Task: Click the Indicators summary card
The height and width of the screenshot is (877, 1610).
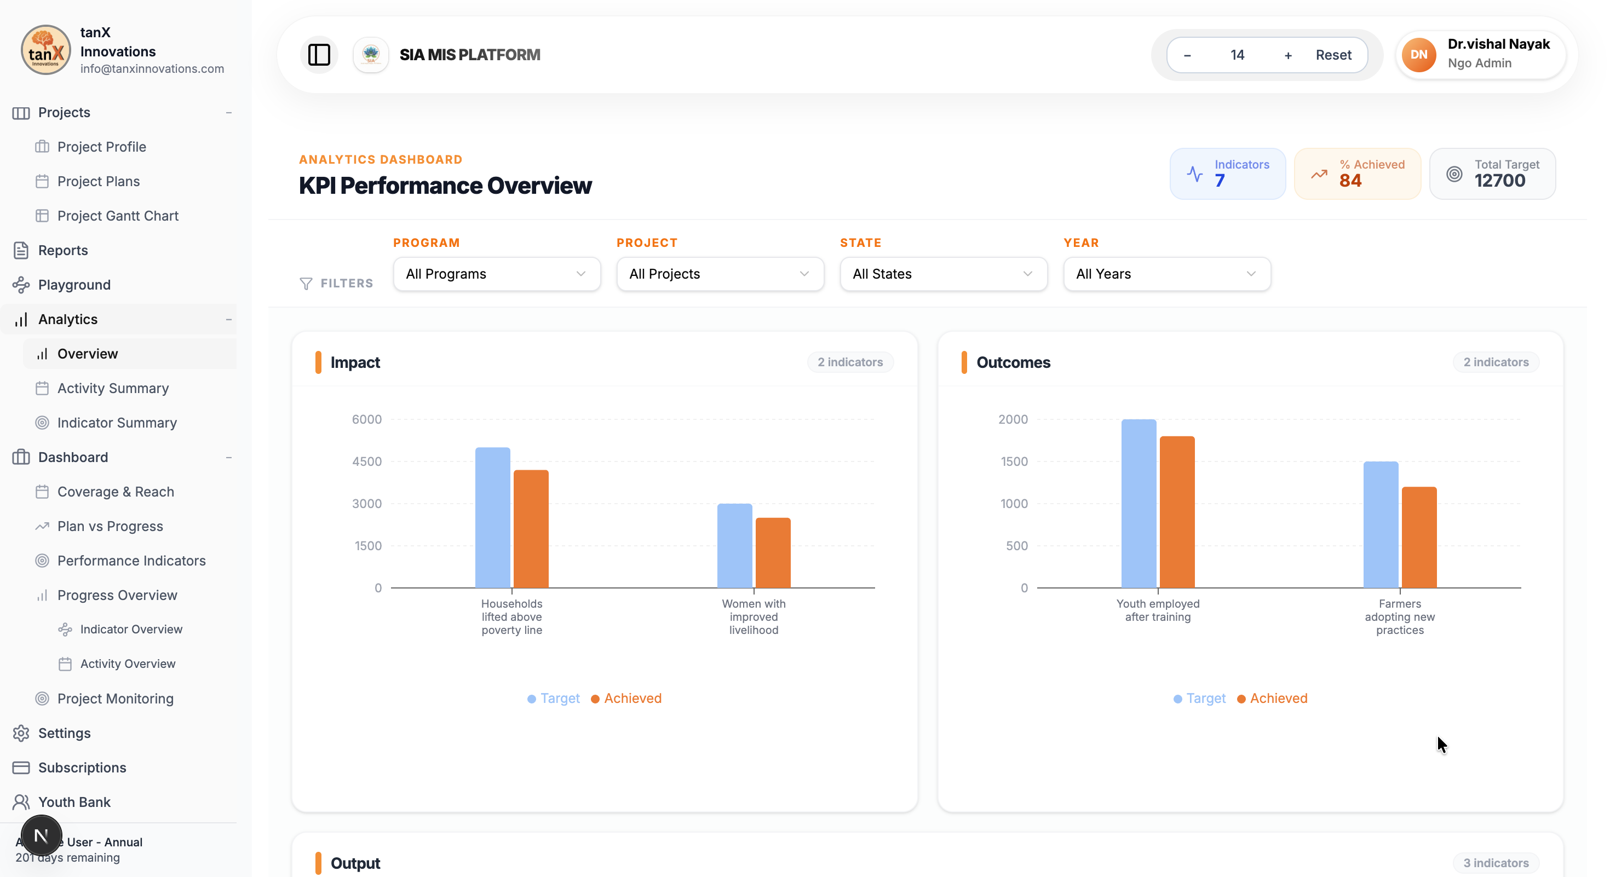Action: [1228, 174]
